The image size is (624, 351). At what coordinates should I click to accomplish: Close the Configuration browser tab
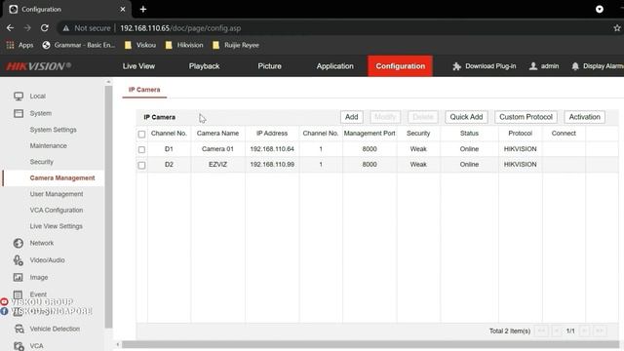pyautogui.click(x=123, y=9)
